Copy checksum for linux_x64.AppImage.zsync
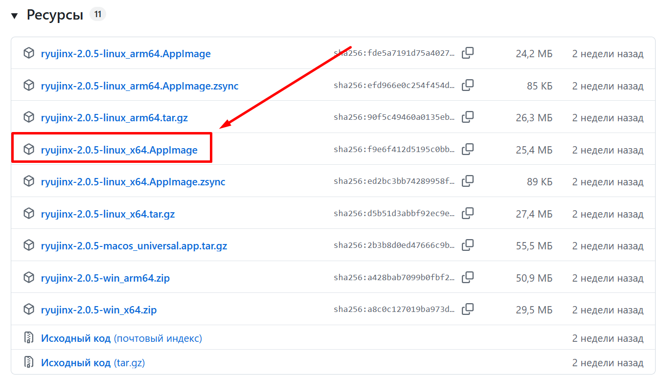The image size is (660, 377). (468, 181)
